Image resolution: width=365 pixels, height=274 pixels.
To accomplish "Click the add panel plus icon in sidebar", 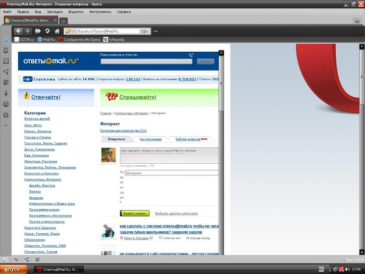I will coord(6,125).
